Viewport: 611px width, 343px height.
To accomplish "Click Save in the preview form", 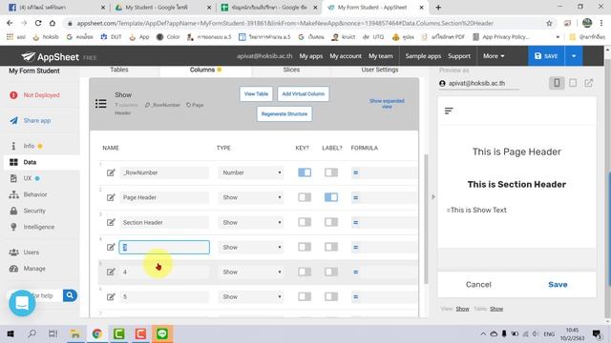I will tap(558, 284).
